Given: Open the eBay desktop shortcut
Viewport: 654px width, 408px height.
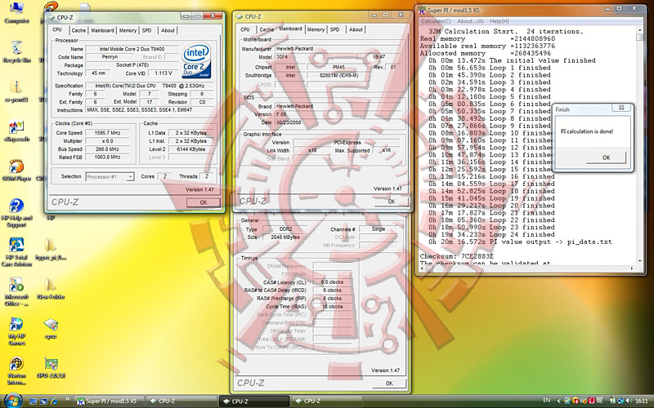Looking at the screenshot, I should [x=16, y=131].
